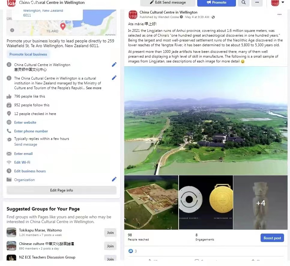This screenshot has width=290, height=266.
Task: Open the three-dot menu beside search
Action: pyautogui.click(x=257, y=2)
